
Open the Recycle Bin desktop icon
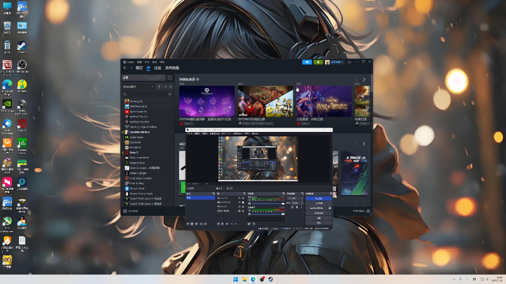pyautogui.click(x=7, y=27)
